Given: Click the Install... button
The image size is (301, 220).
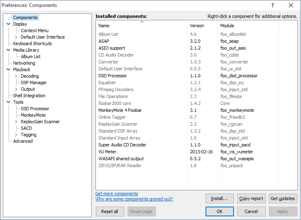Looking at the screenshot, I should [220, 198].
